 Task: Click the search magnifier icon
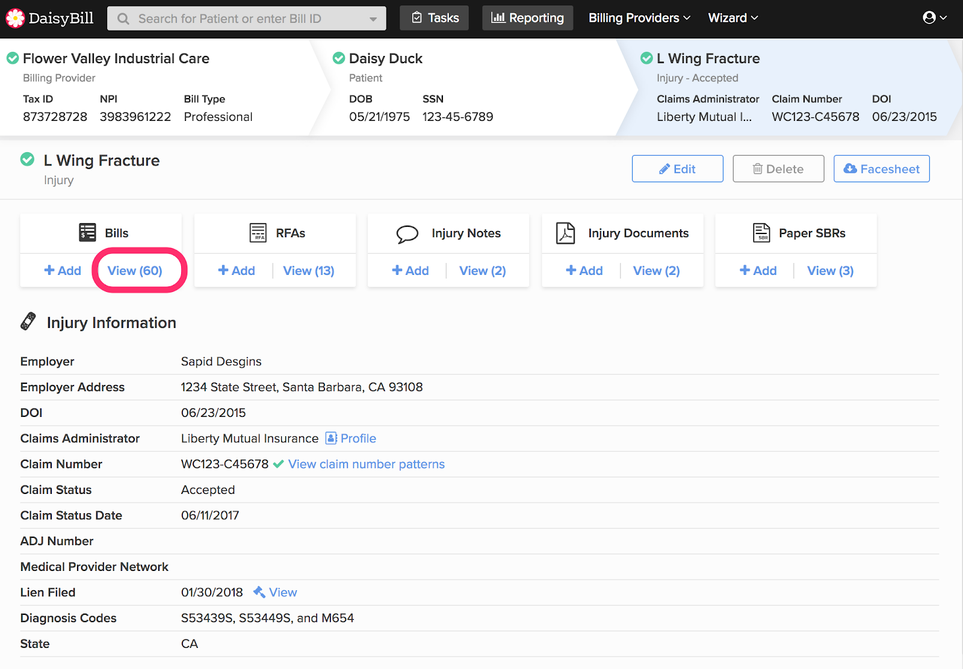pos(123,19)
